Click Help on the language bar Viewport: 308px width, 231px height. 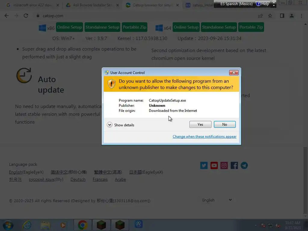click(x=263, y=4)
